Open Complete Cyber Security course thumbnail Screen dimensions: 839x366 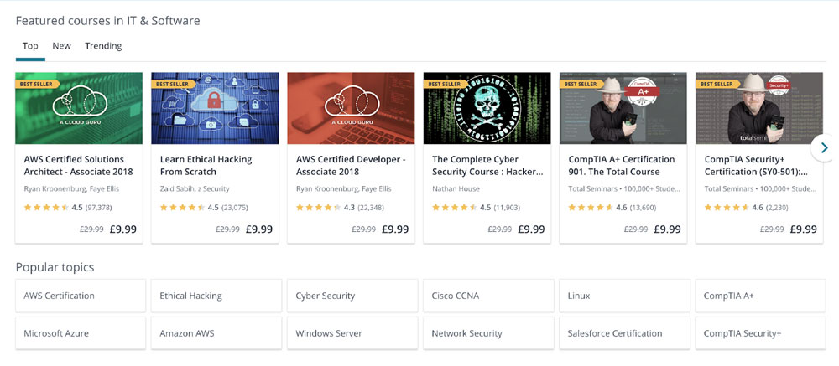tap(487, 109)
